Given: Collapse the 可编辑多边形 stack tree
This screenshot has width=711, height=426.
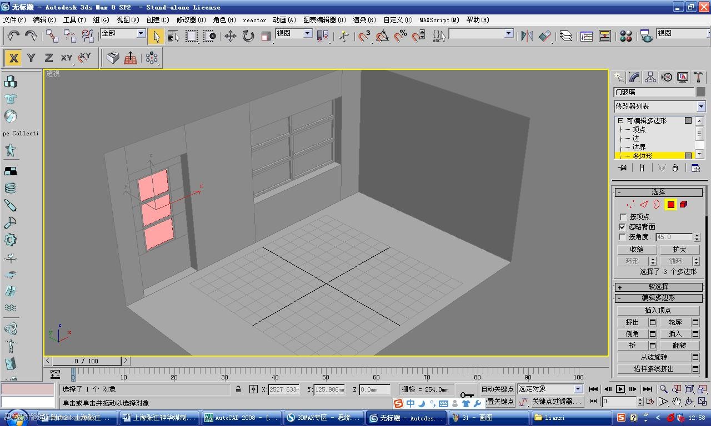Looking at the screenshot, I should click(620, 120).
